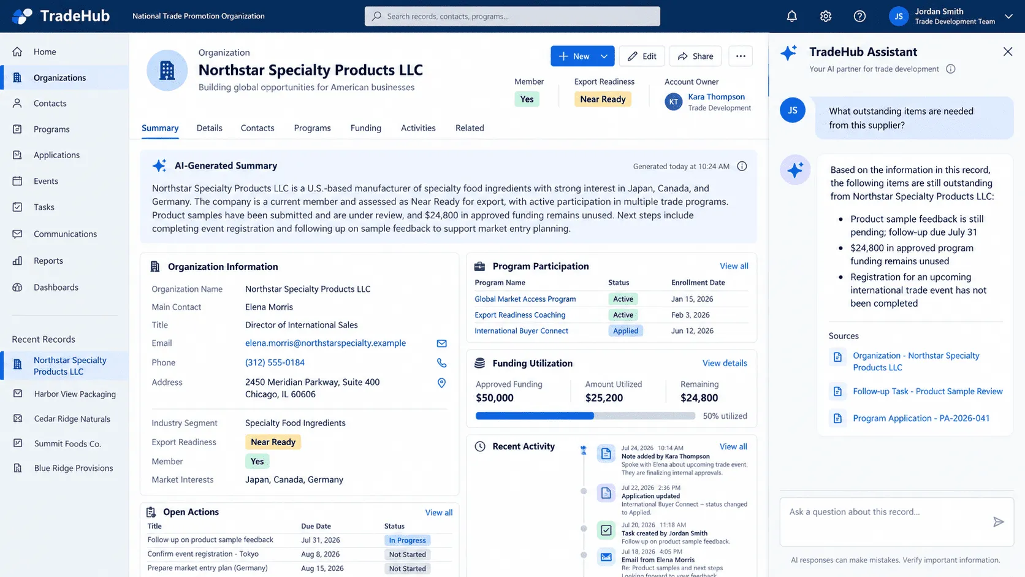The width and height of the screenshot is (1025, 577).
Task: Click the email envelope icon beside Elena's email
Action: 441,343
